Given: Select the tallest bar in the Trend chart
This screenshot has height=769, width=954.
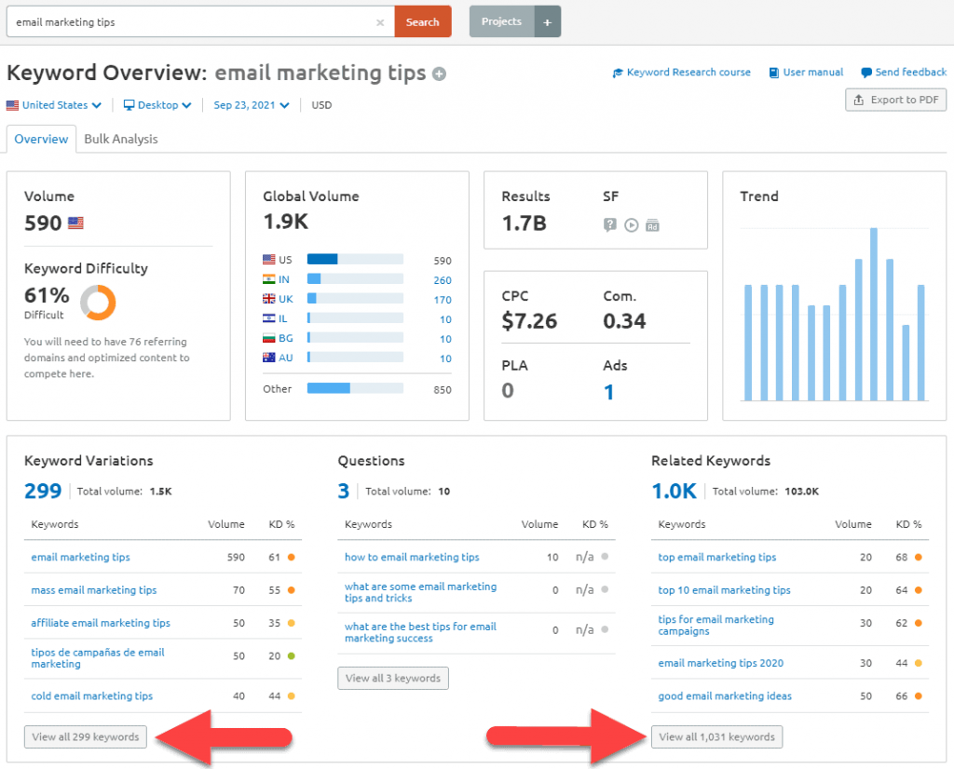Looking at the screenshot, I should point(874,315).
